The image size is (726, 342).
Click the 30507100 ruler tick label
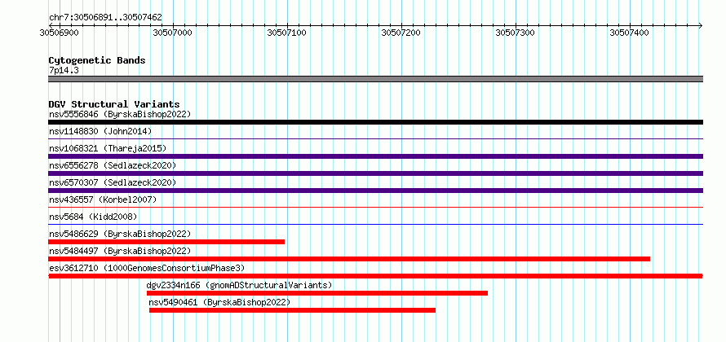(x=287, y=33)
